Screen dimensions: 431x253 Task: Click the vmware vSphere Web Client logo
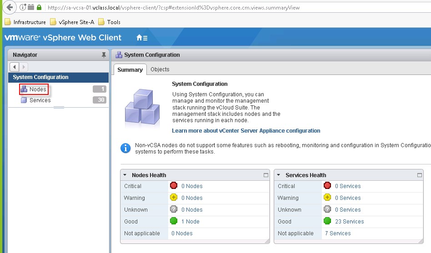63,38
